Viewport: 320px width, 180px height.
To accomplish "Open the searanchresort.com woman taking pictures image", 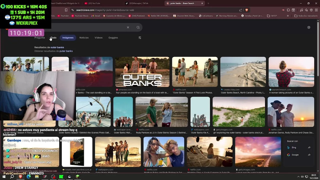I will [291, 72].
